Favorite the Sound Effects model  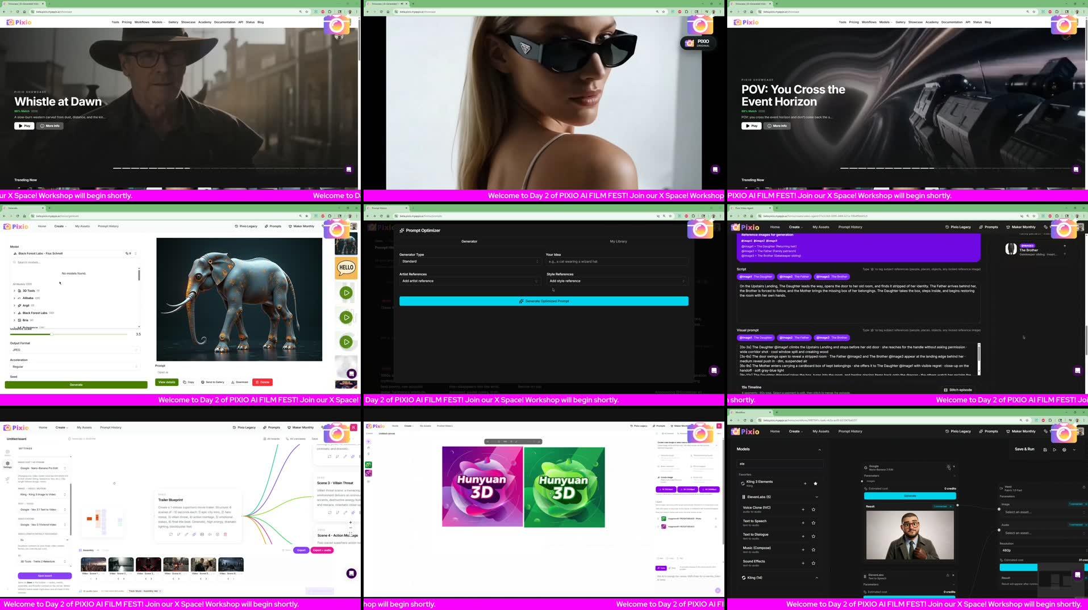pyautogui.click(x=813, y=563)
